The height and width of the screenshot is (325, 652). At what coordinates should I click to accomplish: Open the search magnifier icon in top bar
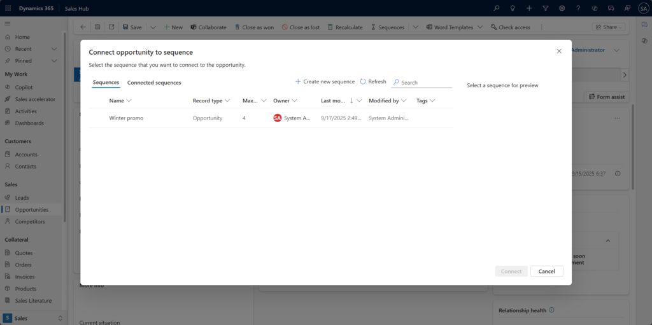tap(497, 8)
